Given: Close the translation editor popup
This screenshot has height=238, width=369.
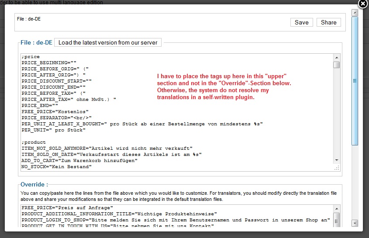Looking at the screenshot, I should [362, 4].
